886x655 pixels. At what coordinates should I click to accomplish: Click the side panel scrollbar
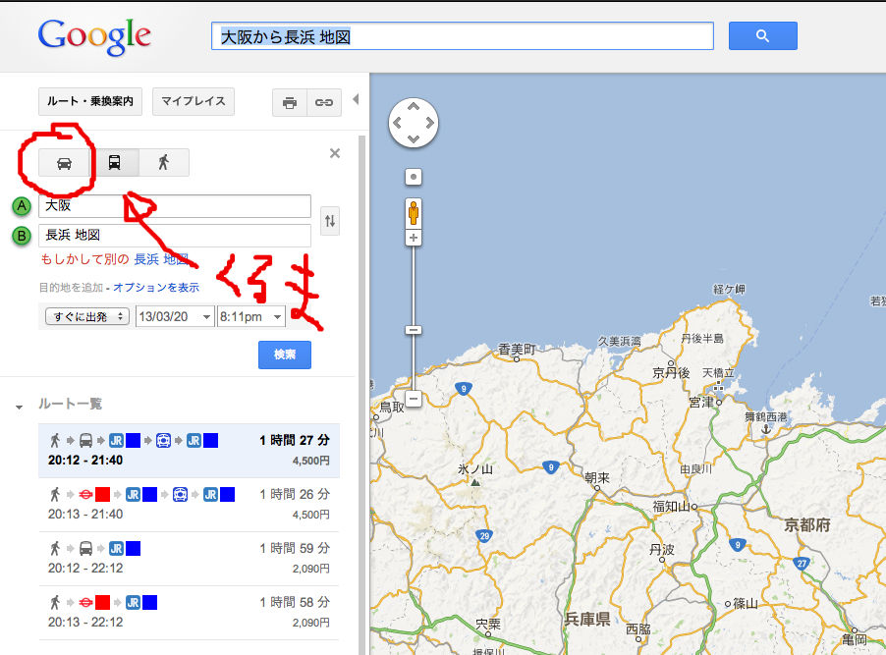362,394
